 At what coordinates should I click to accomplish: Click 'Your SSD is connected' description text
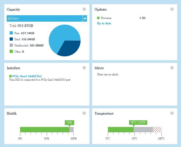[40, 80]
